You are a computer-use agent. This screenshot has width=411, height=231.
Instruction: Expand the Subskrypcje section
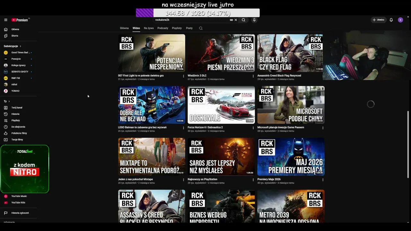click(x=13, y=46)
